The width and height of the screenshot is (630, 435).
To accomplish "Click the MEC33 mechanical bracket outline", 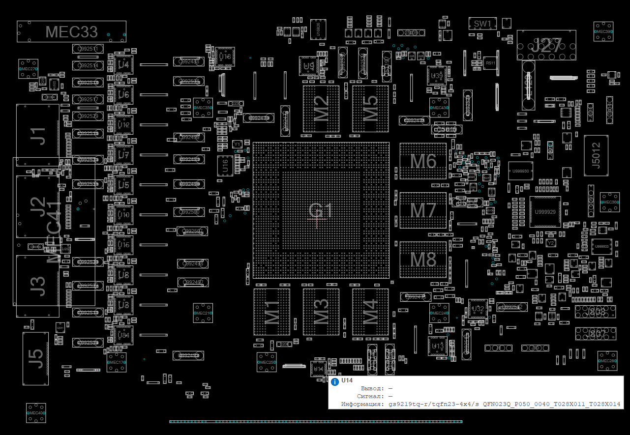I will [x=71, y=31].
